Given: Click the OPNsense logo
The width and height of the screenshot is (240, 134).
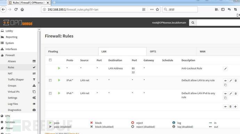Looking at the screenshot, I should point(18,23).
